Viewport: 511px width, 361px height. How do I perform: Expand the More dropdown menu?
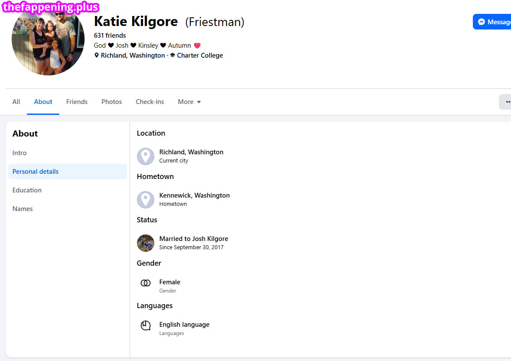pos(189,102)
